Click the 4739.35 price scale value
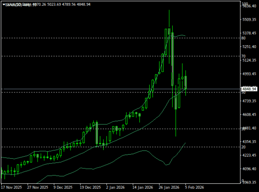This screenshot has height=192, width=259. pos(249,101)
